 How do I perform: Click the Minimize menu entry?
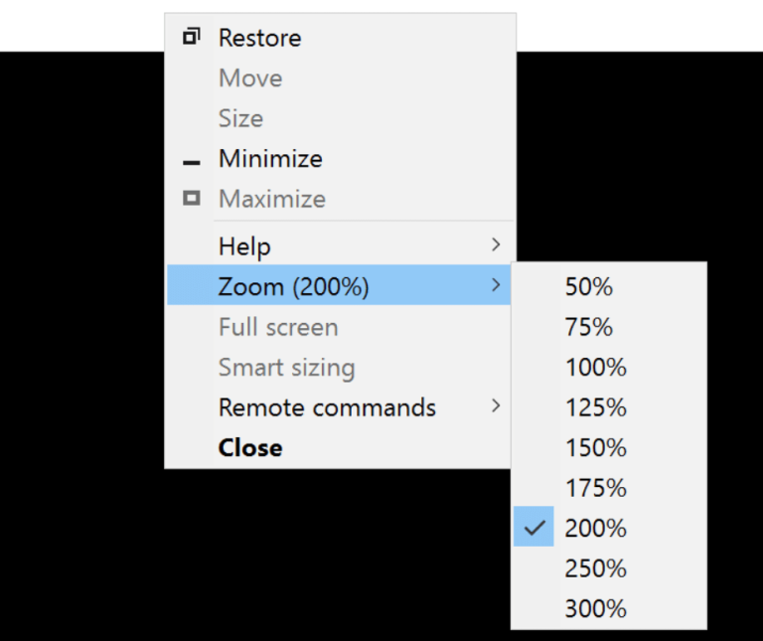pos(339,159)
